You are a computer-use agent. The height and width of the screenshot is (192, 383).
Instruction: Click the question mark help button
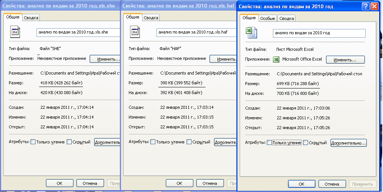365,6
